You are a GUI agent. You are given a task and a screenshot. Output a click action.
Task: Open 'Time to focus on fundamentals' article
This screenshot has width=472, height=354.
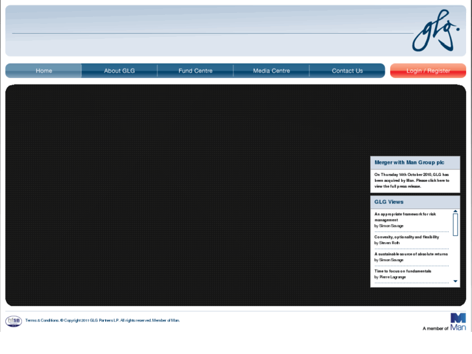click(403, 271)
